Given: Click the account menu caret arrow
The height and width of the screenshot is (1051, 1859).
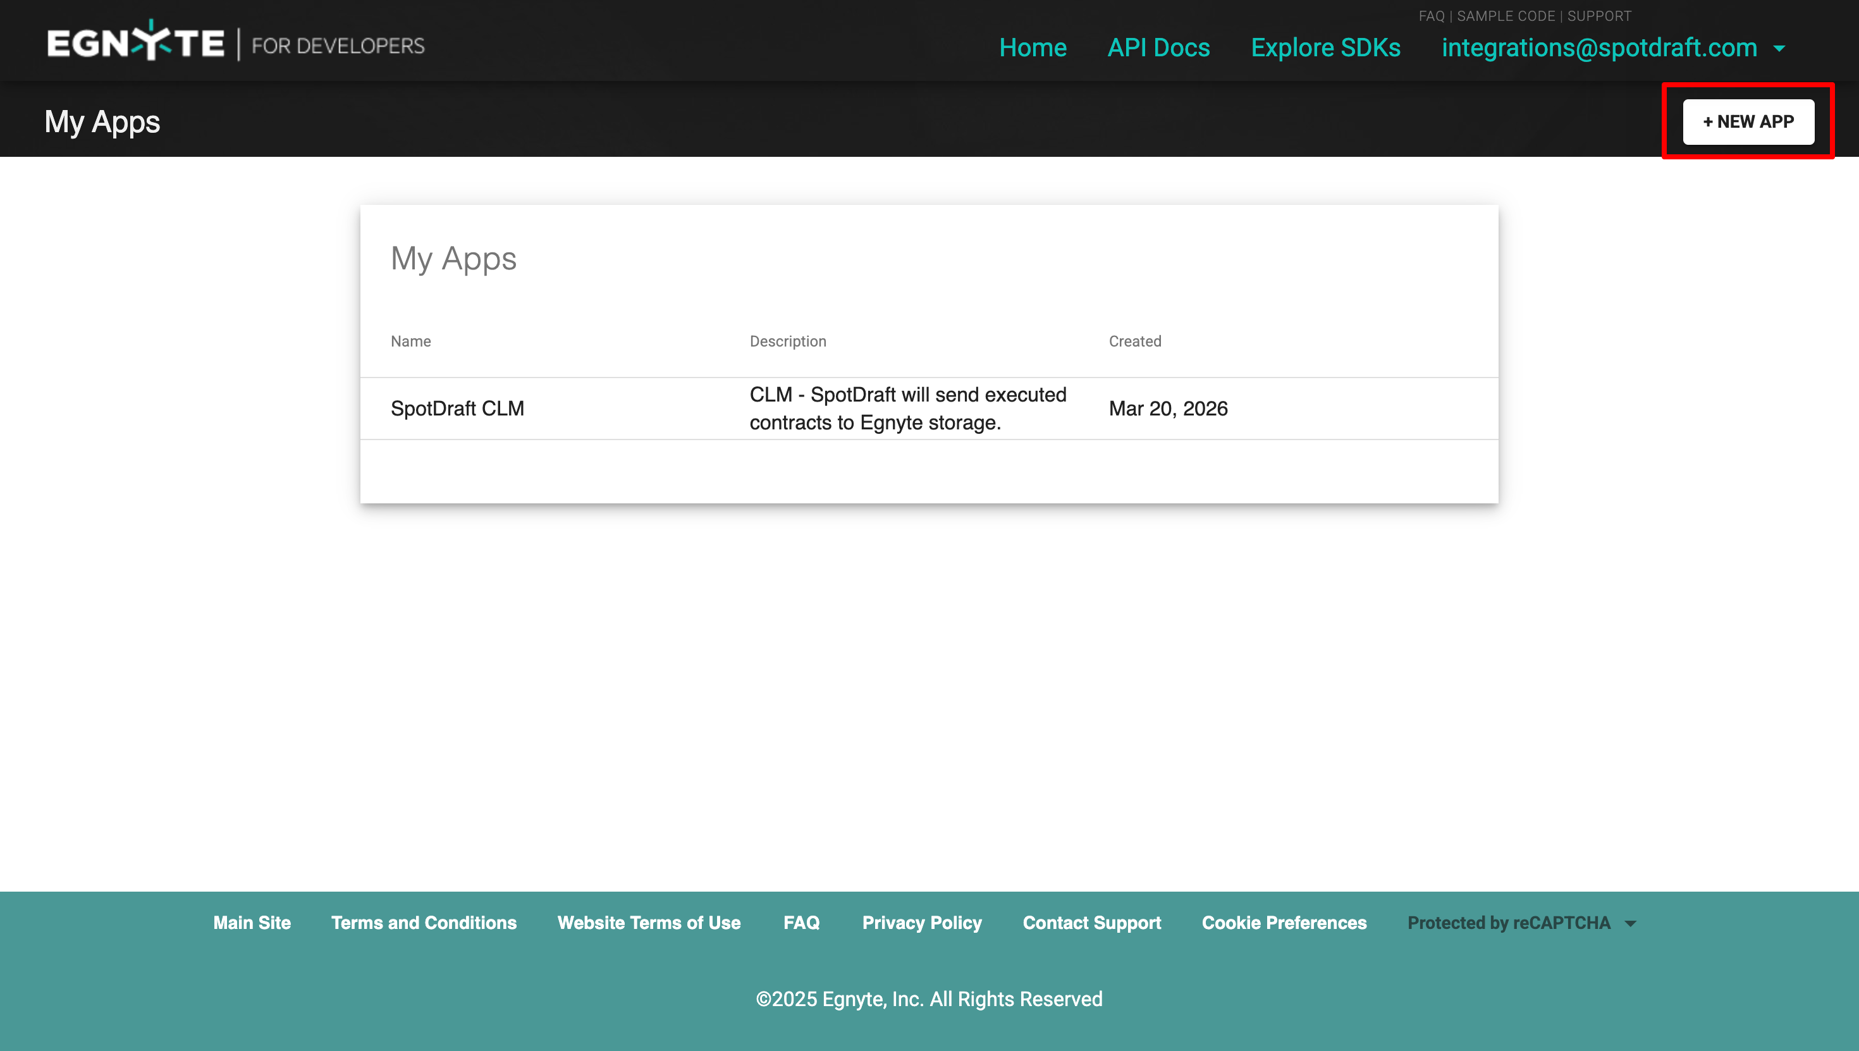Looking at the screenshot, I should (1779, 48).
